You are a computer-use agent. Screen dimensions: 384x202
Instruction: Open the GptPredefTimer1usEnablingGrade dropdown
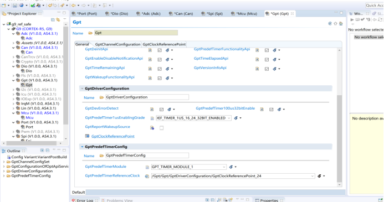229,118
